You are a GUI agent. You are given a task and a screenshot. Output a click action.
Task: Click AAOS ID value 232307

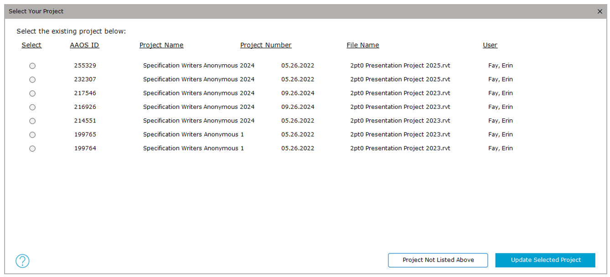click(85, 79)
